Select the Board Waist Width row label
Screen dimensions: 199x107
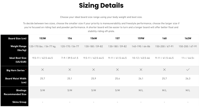pos(15,80)
